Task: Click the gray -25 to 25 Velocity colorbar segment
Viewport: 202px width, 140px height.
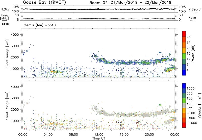Action: coord(184,105)
